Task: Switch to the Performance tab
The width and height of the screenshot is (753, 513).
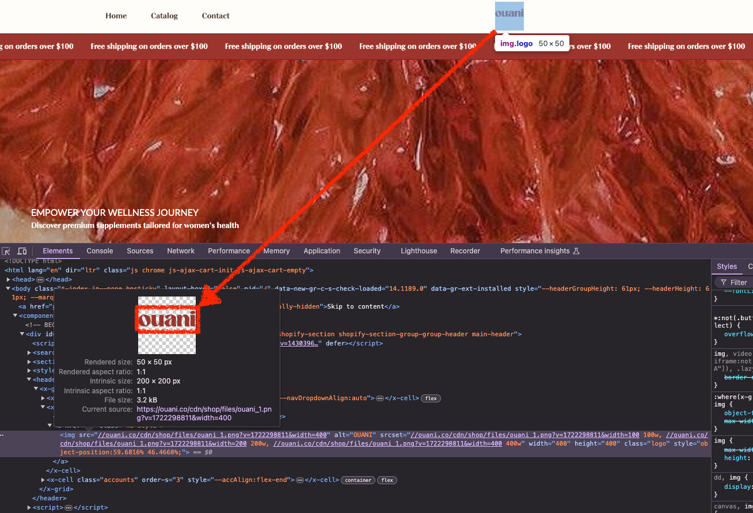Action: click(229, 251)
